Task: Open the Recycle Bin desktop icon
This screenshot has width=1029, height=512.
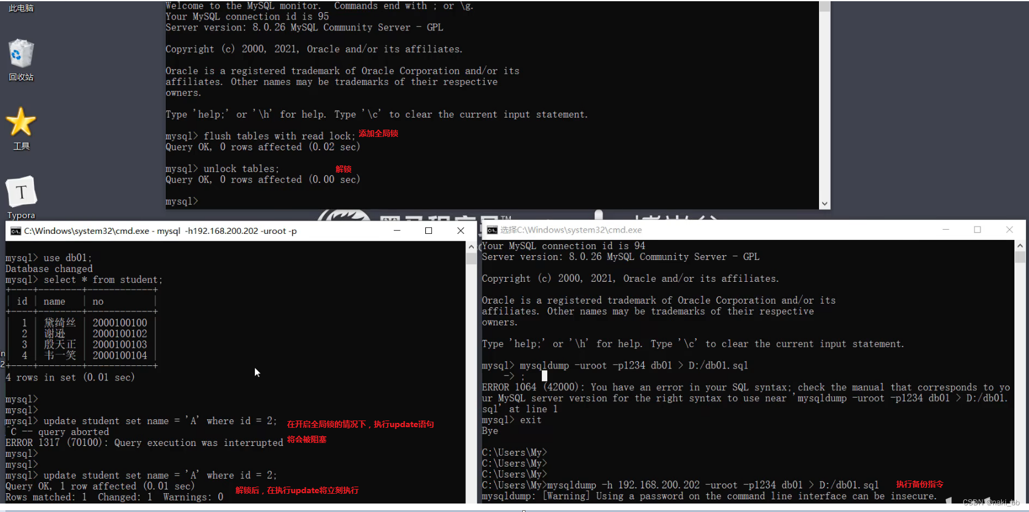Action: click(21, 59)
